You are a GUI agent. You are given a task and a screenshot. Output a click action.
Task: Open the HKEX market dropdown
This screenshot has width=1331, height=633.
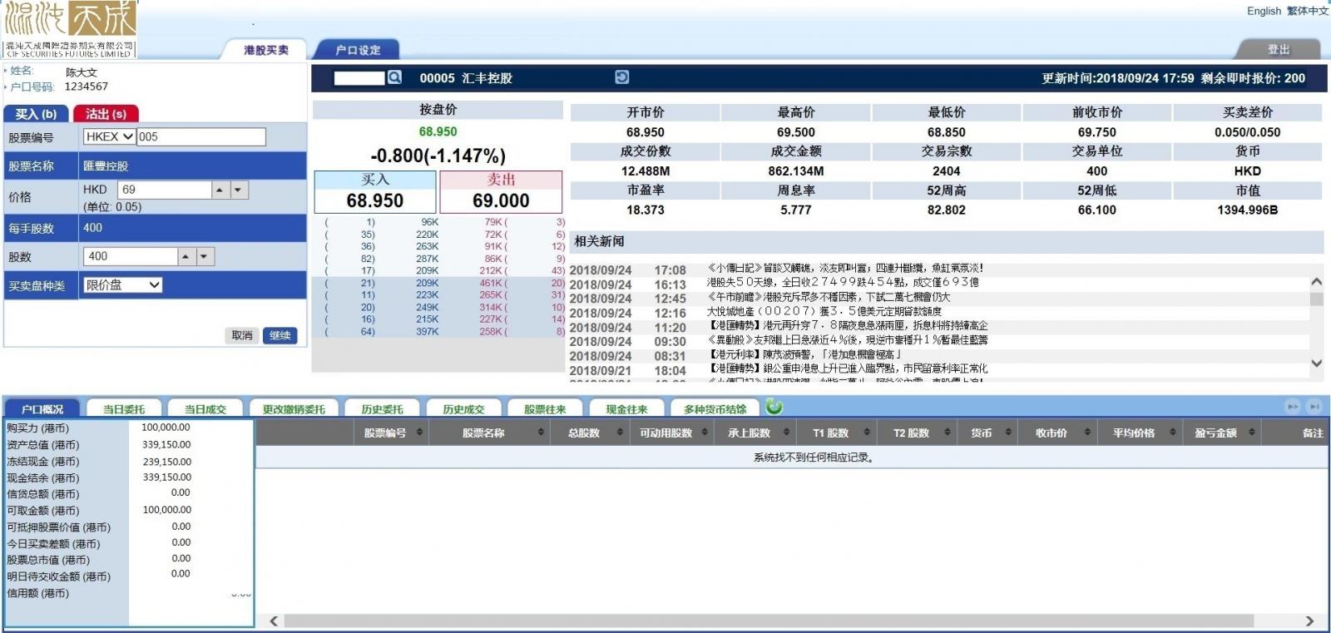coord(109,136)
